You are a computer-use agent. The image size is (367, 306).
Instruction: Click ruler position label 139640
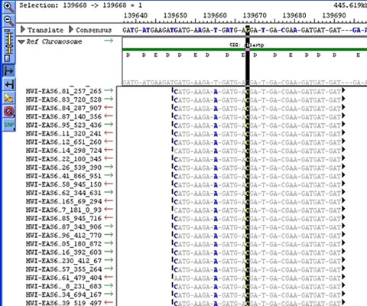(x=135, y=15)
